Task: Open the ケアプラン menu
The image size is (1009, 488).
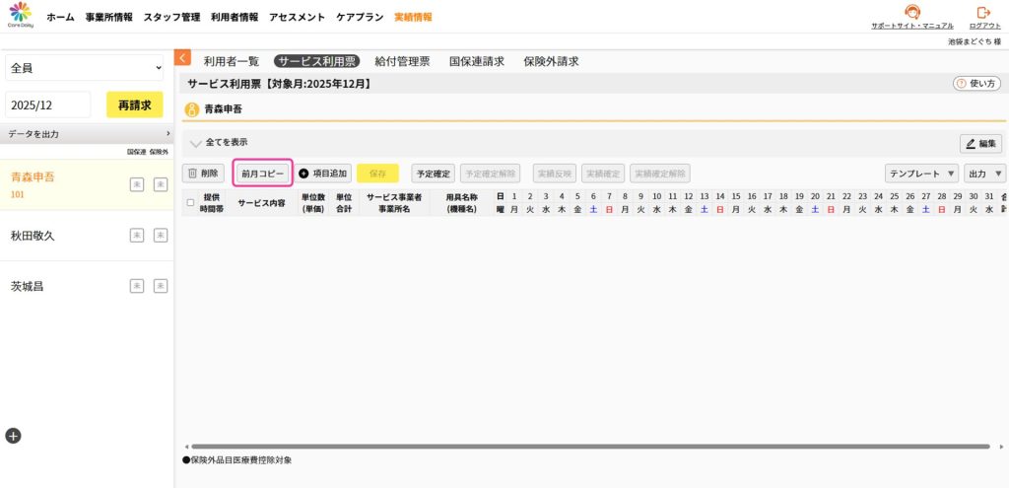Action: tap(360, 18)
